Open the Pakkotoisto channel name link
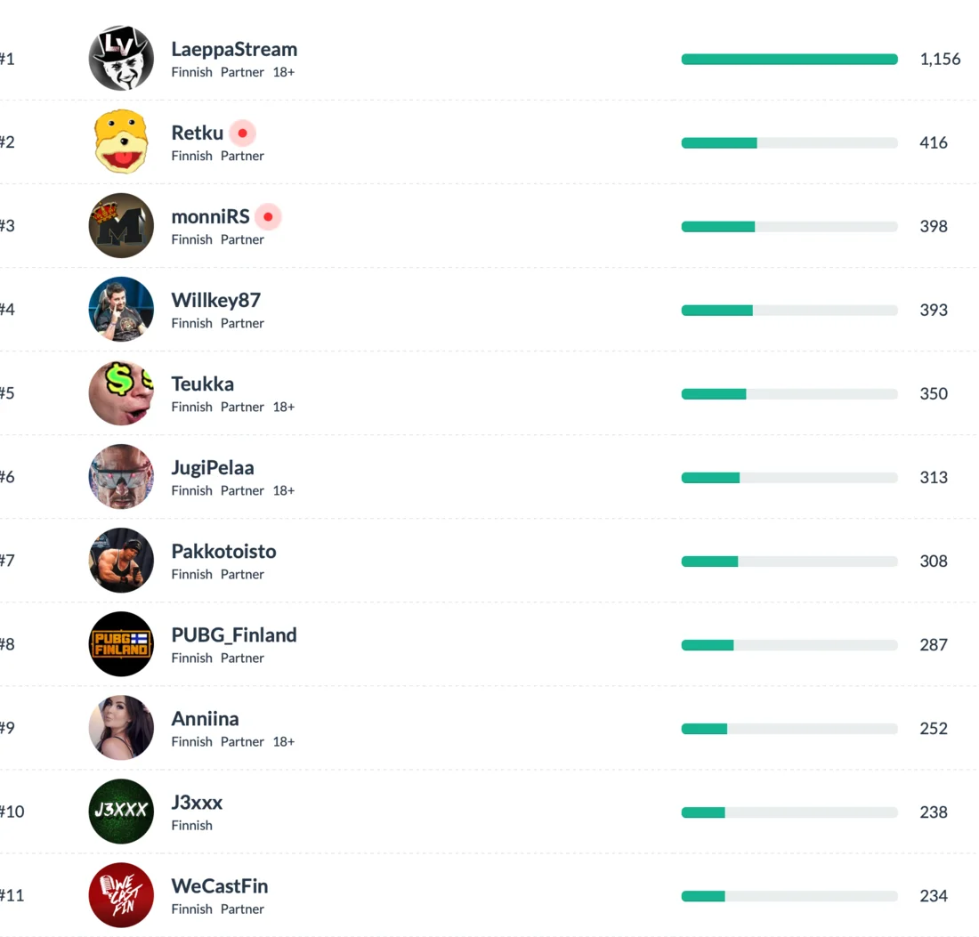The height and width of the screenshot is (937, 979). click(x=223, y=552)
